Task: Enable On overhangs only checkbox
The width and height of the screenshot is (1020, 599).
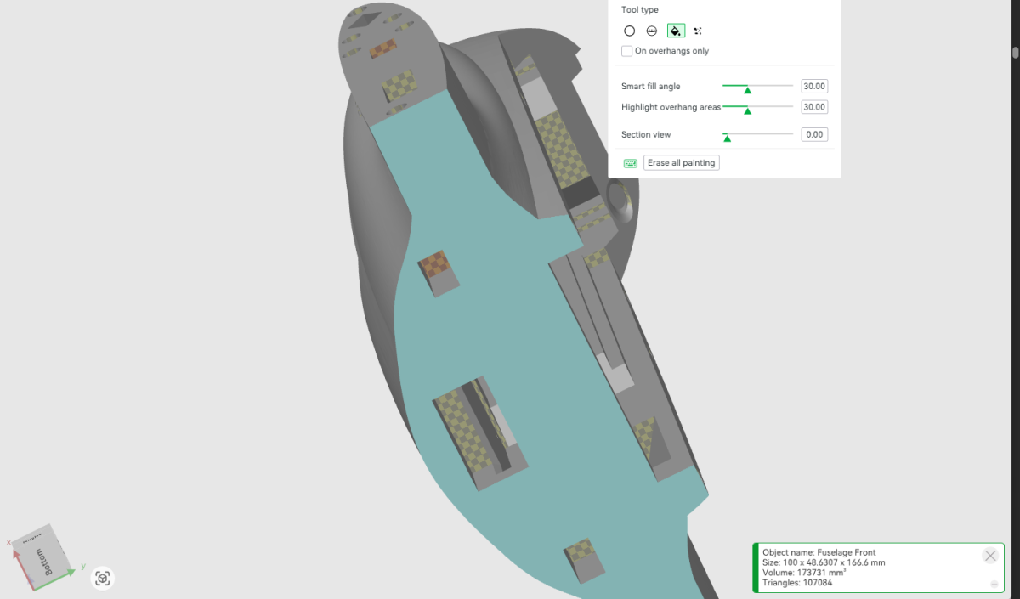Action: 627,51
